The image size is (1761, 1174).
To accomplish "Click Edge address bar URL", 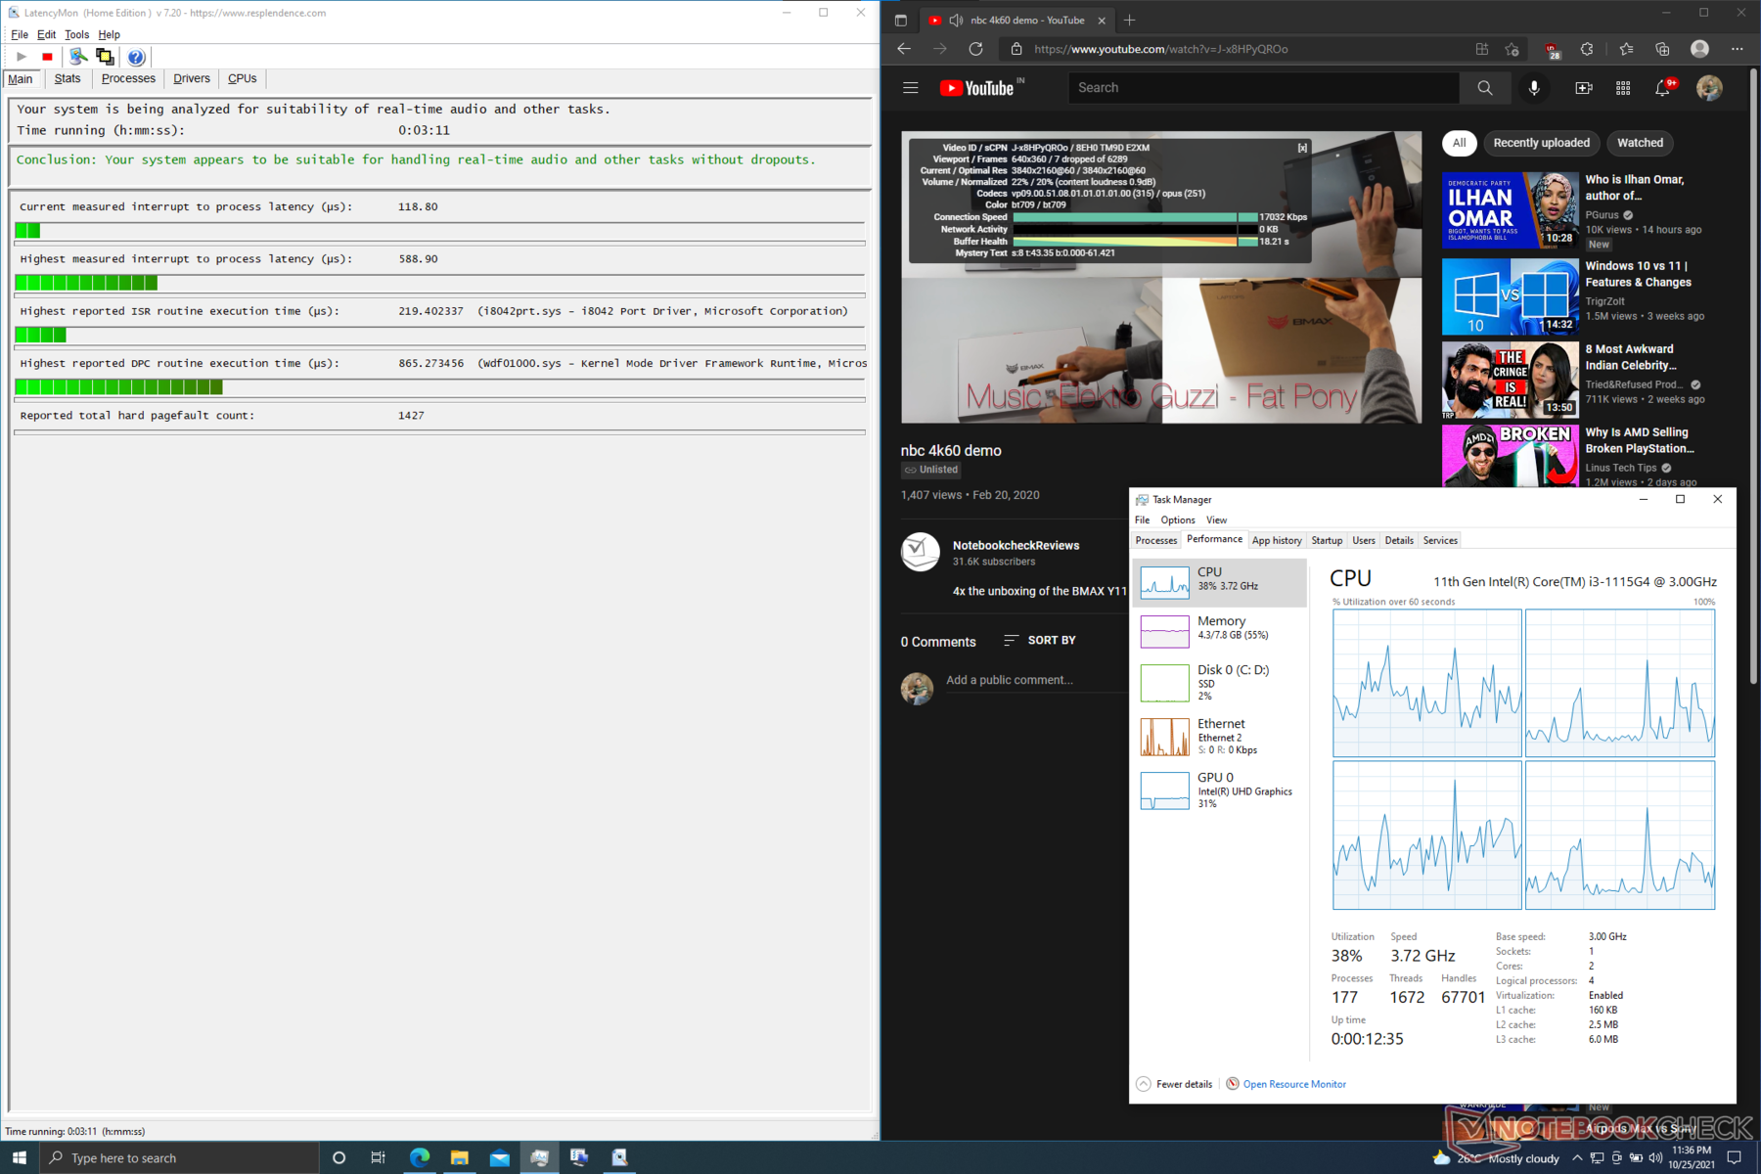I will pyautogui.click(x=1160, y=49).
